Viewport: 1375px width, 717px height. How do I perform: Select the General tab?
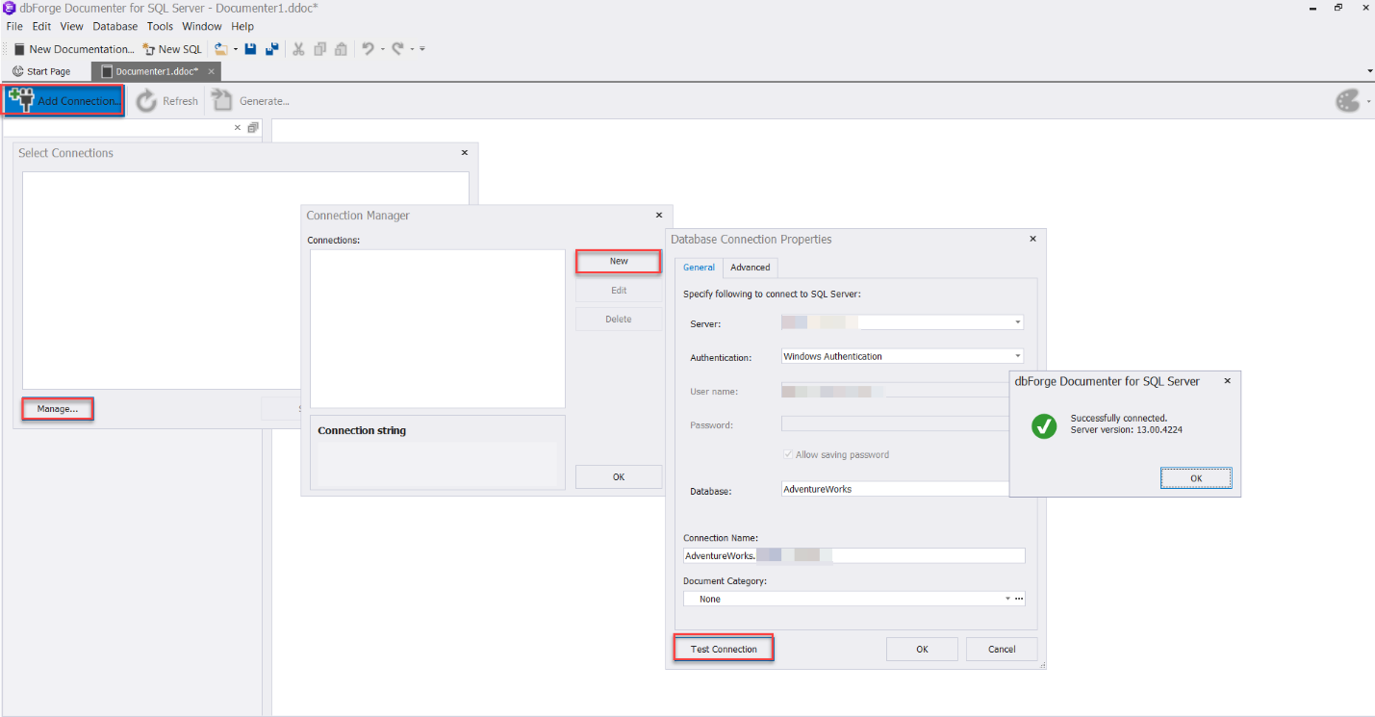pos(700,268)
